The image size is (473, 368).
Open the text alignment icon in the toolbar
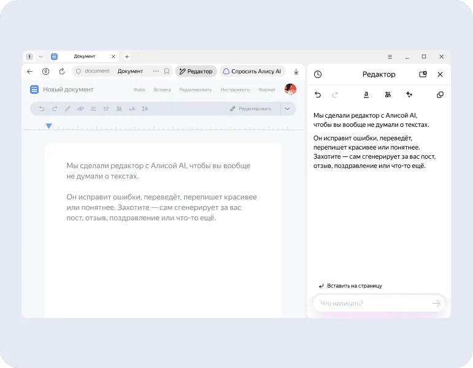pyautogui.click(x=93, y=109)
